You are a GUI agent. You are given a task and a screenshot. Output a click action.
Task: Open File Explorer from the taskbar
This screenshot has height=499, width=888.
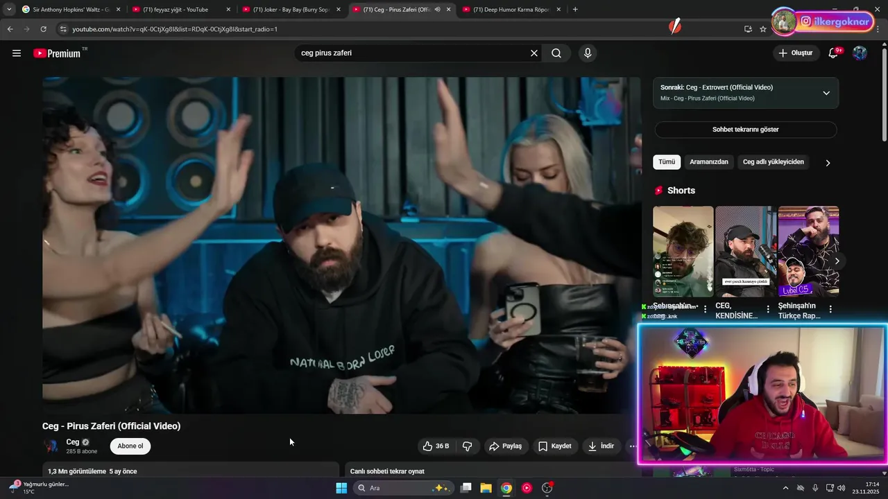[486, 488]
